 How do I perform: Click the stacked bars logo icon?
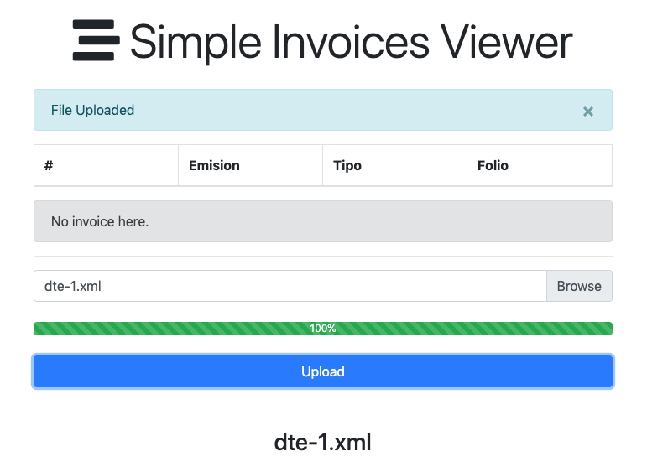[97, 40]
